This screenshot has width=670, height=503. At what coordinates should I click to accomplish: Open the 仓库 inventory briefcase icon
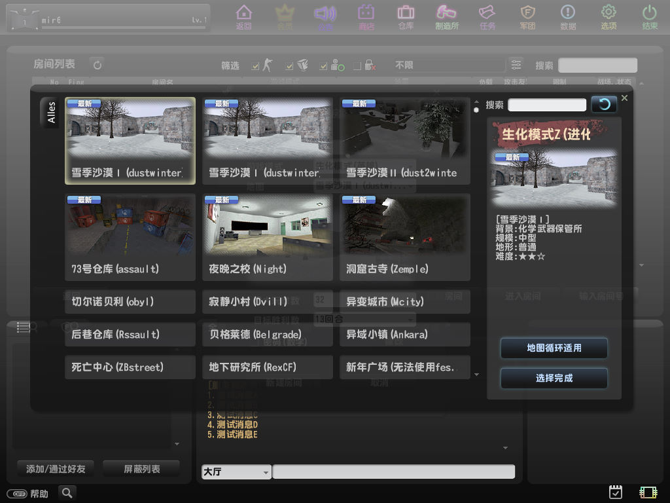[x=406, y=17]
